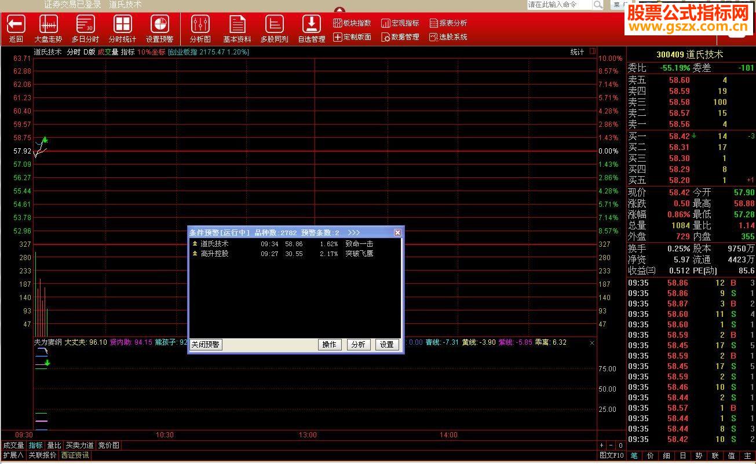Select 日 daily tab in side panel
Viewport: 756px width, 464px height.
coord(683,455)
